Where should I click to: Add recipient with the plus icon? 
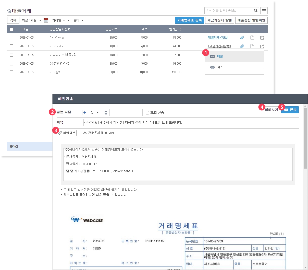(x=85, y=113)
